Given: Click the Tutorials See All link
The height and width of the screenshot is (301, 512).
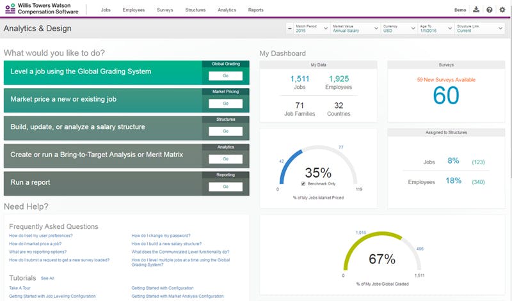Looking at the screenshot, I should [47, 278].
